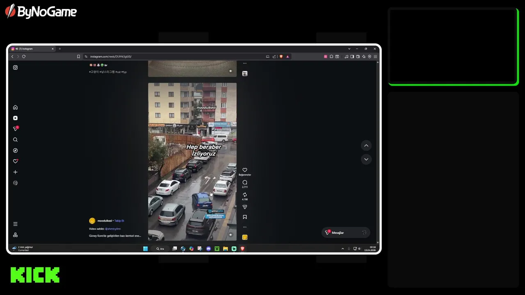Open Instagram home via logo icon
The image size is (525, 295).
point(15,68)
